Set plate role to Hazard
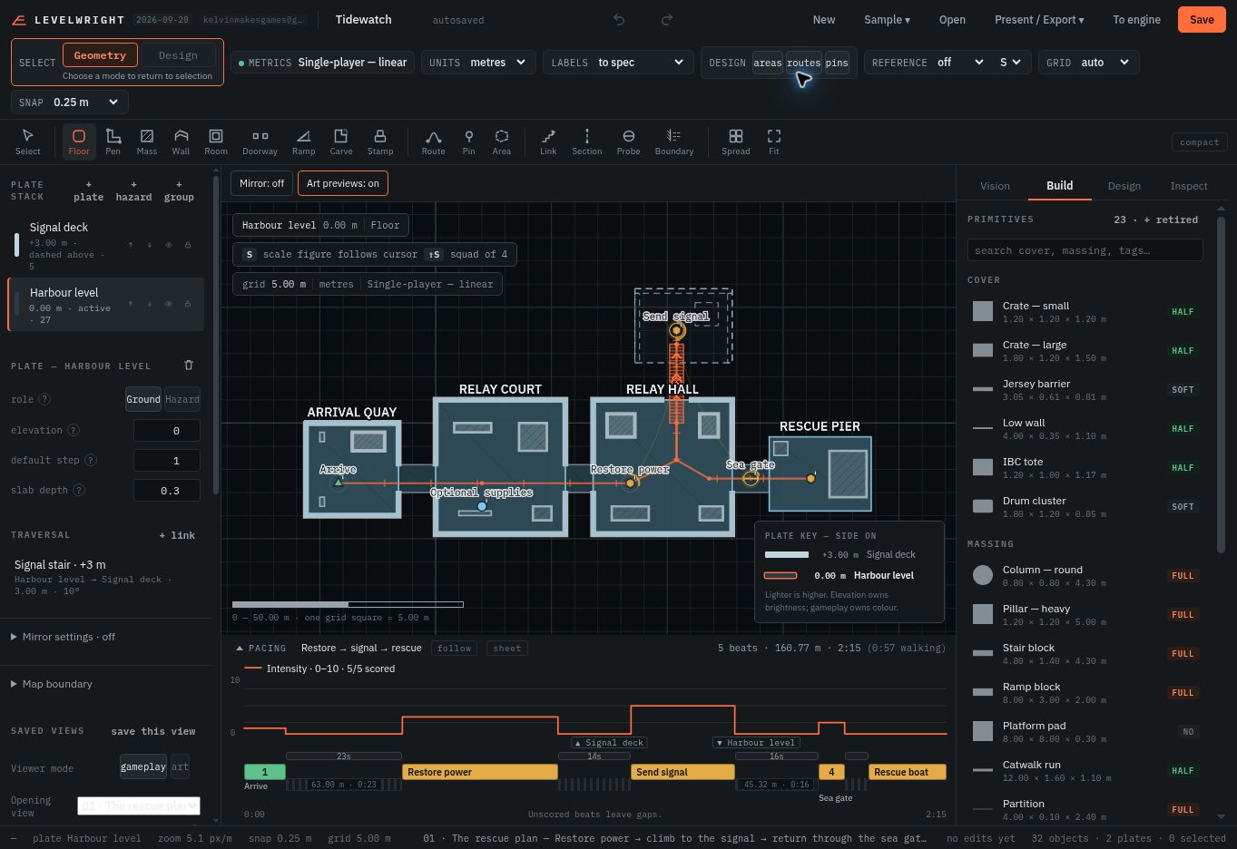Screen dimensions: 1237x849 [x=182, y=399]
